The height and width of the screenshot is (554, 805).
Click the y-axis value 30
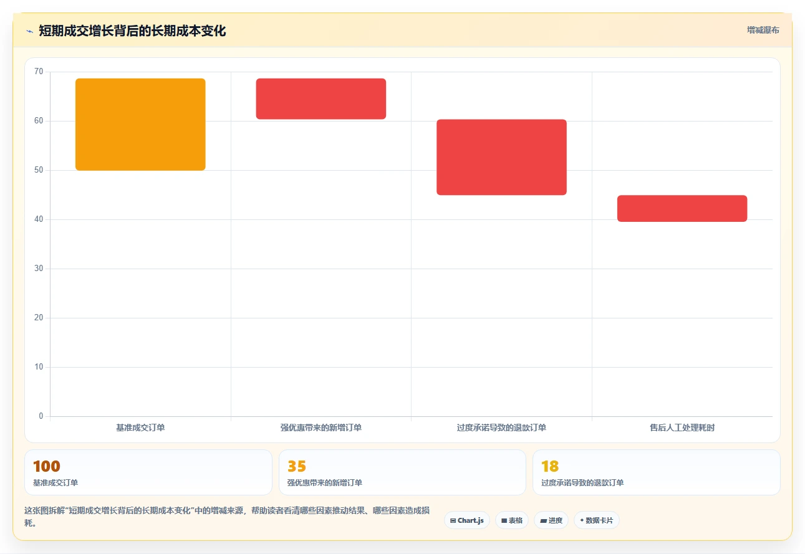(39, 269)
